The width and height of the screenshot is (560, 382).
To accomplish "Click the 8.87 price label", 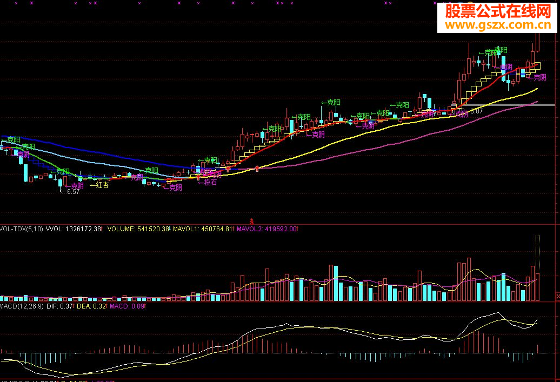I will pyautogui.click(x=476, y=111).
